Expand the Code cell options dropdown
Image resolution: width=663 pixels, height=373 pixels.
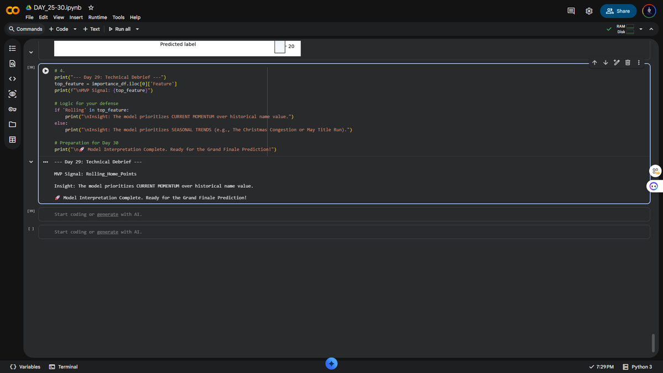75,29
